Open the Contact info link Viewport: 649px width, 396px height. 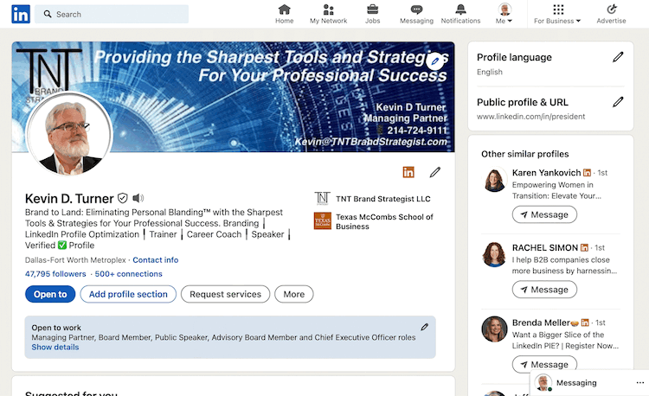click(155, 260)
